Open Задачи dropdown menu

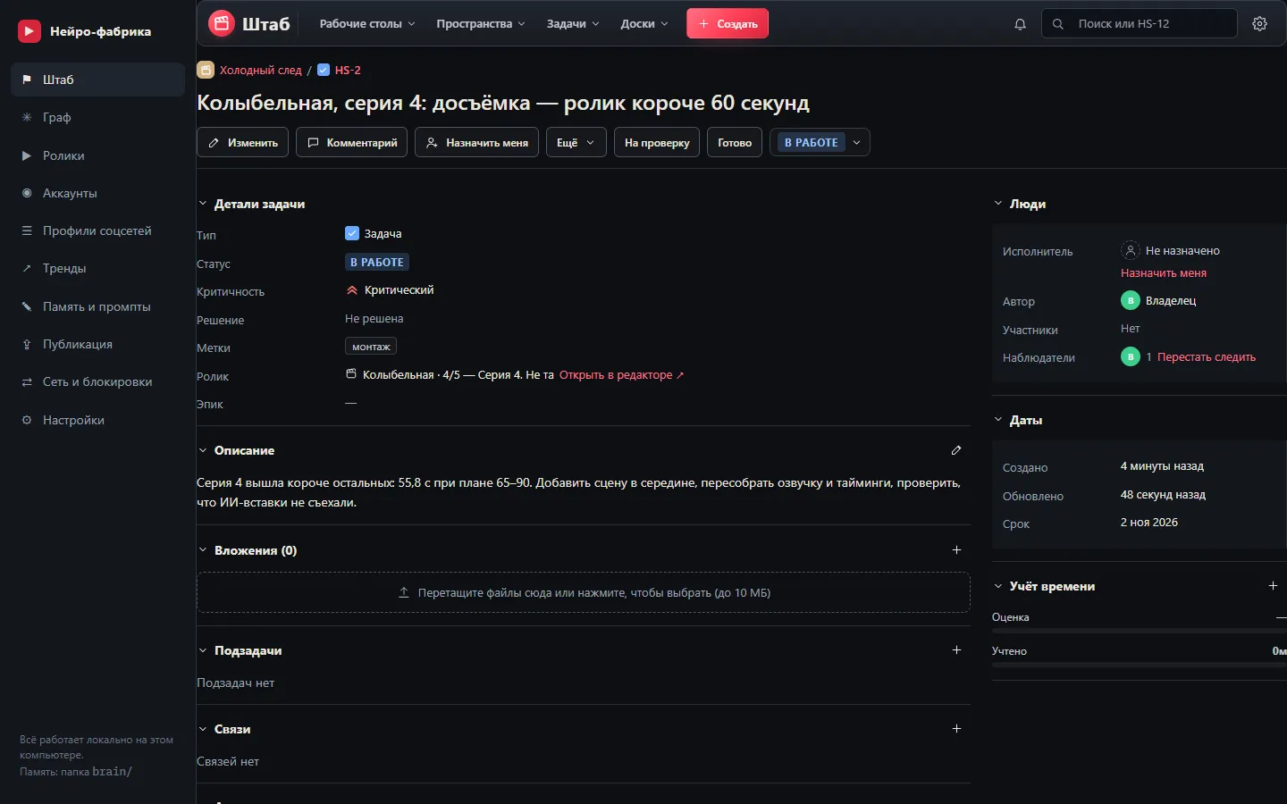click(x=573, y=24)
